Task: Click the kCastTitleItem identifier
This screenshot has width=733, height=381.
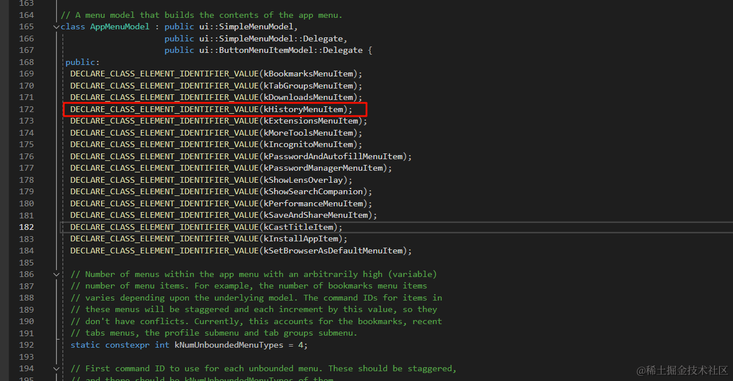Action: (x=299, y=227)
